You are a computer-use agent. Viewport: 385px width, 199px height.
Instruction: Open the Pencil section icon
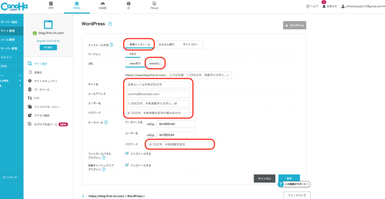click(x=154, y=3)
